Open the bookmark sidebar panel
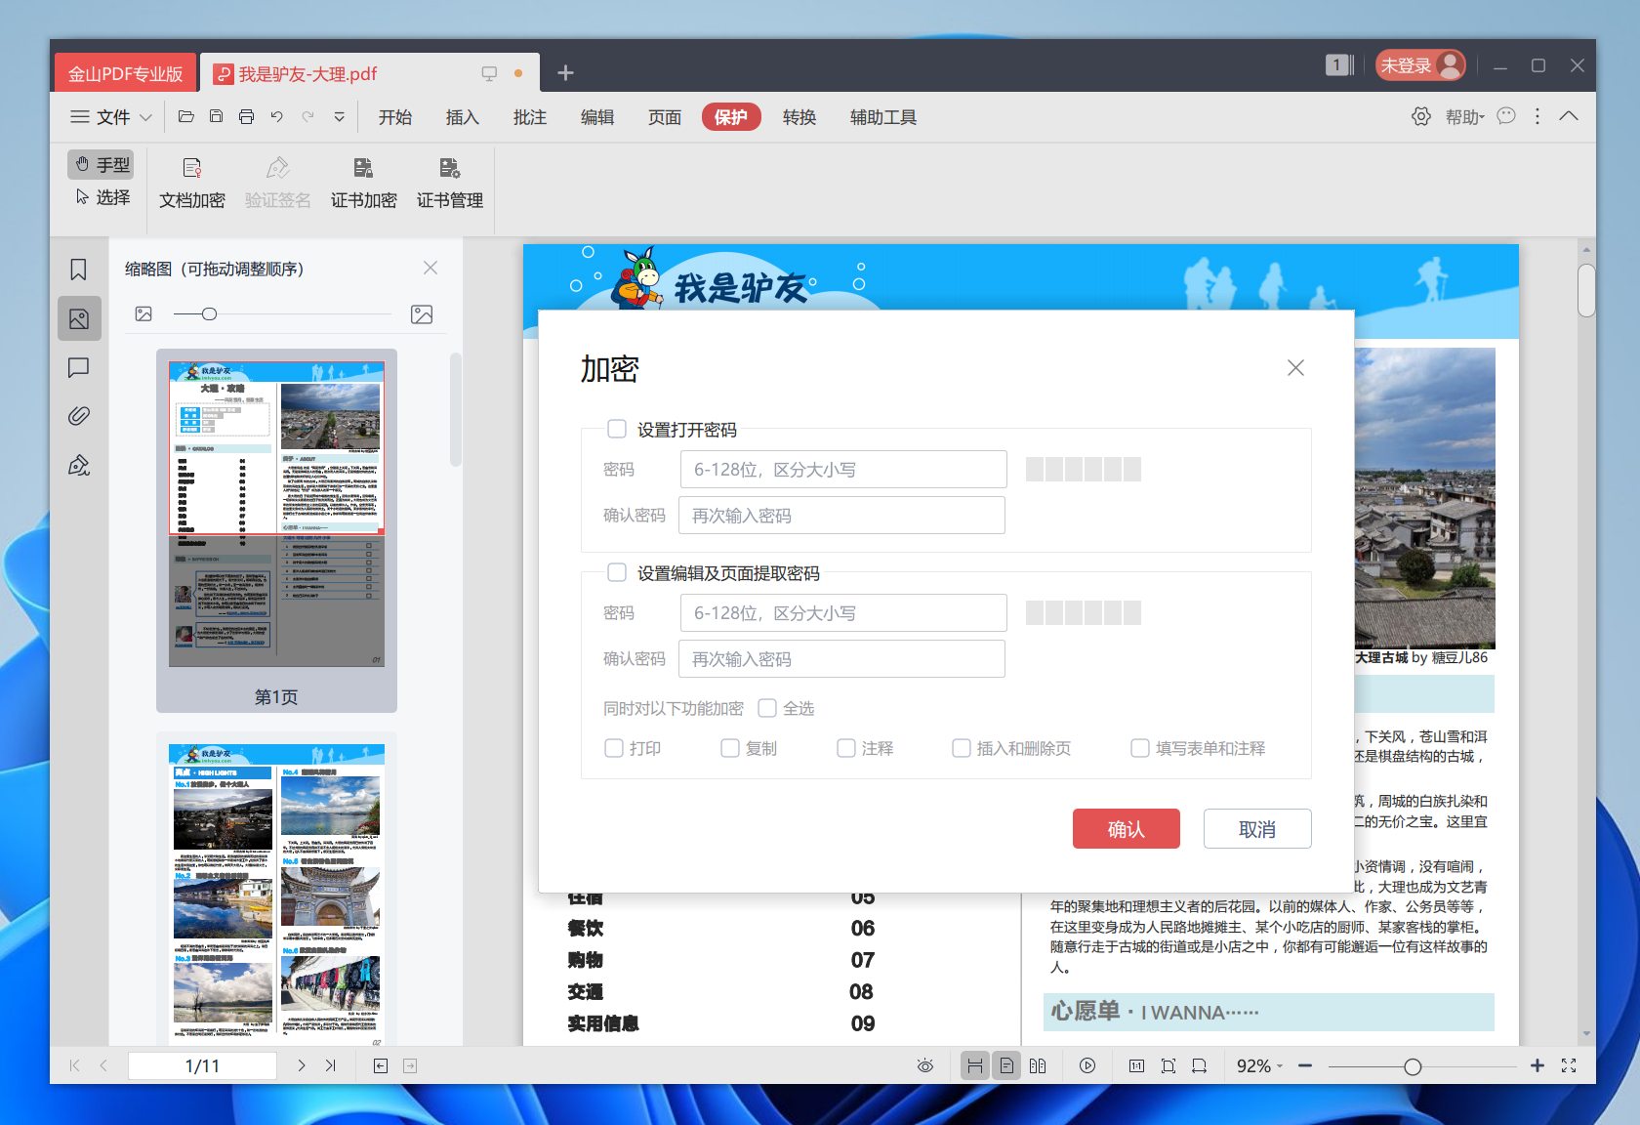1640x1125 pixels. click(79, 270)
